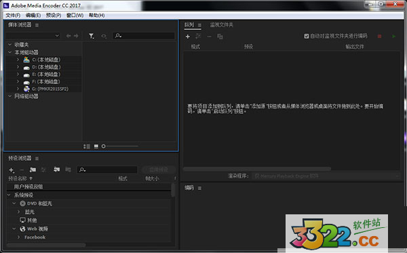Open the file type filter funnel
This screenshot has width=407, height=253.
91,36
